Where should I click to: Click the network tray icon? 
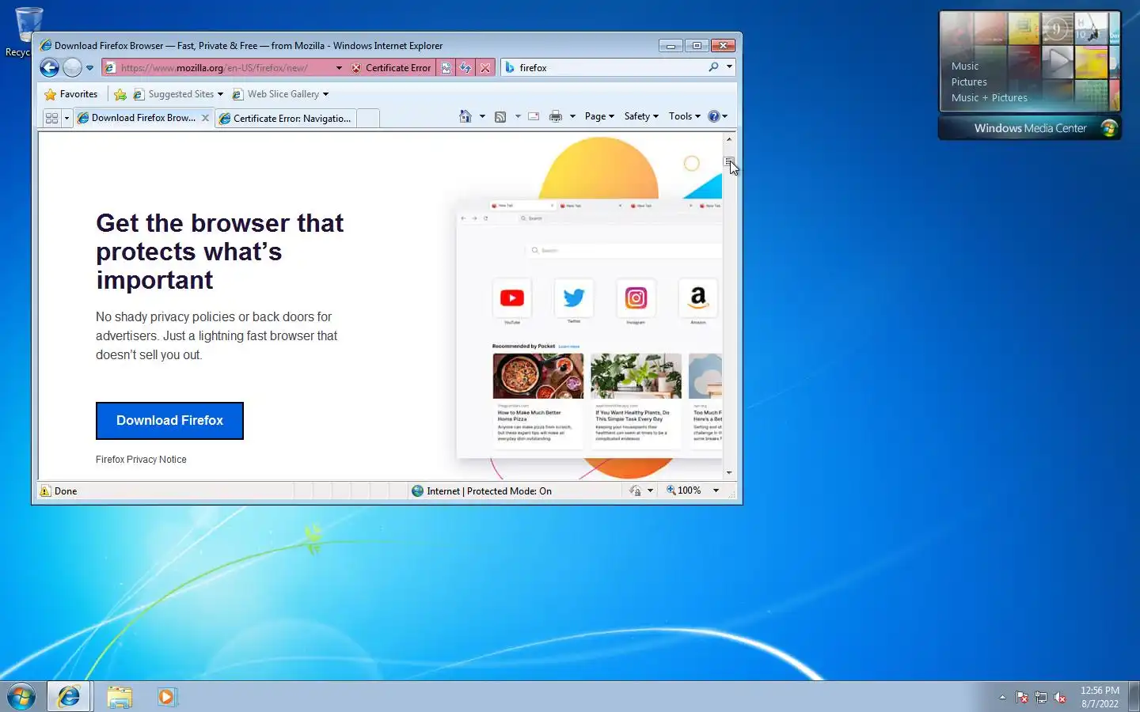1041,698
